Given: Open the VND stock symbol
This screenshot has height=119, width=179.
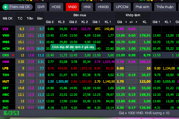Looking at the screenshot, I should tap(6, 35).
